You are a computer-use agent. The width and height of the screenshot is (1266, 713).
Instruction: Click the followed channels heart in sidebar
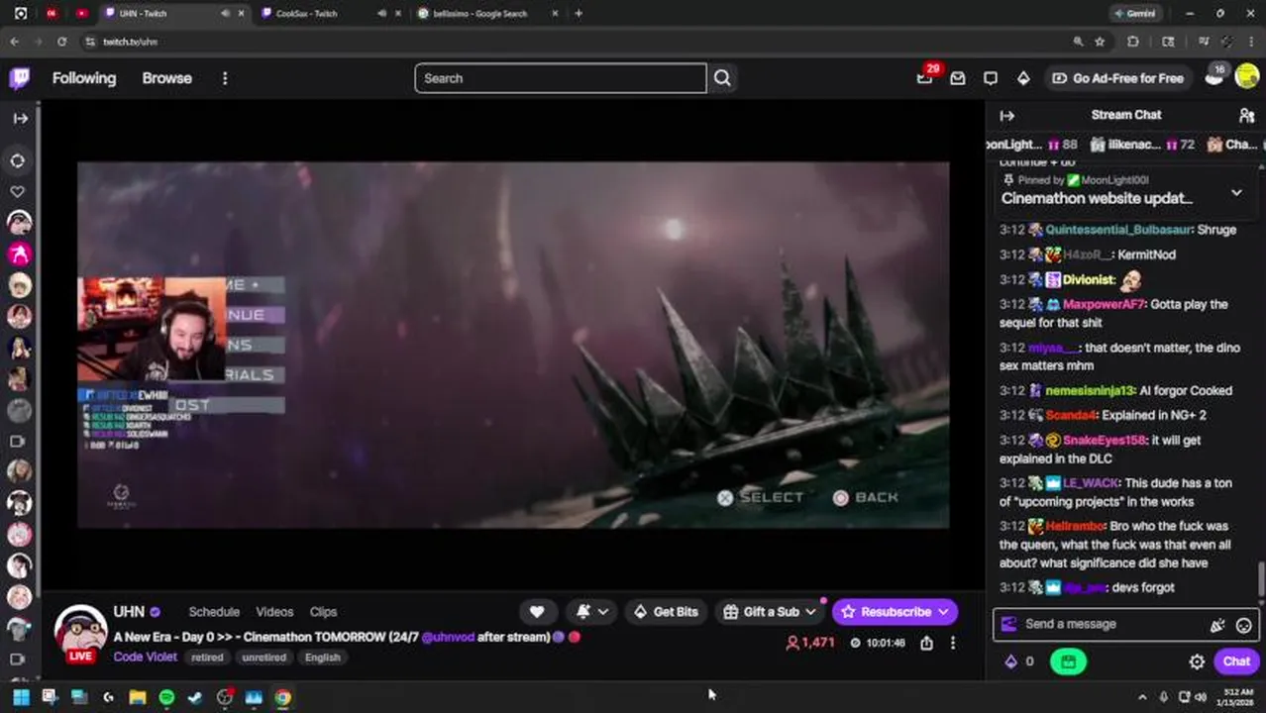[x=18, y=191]
